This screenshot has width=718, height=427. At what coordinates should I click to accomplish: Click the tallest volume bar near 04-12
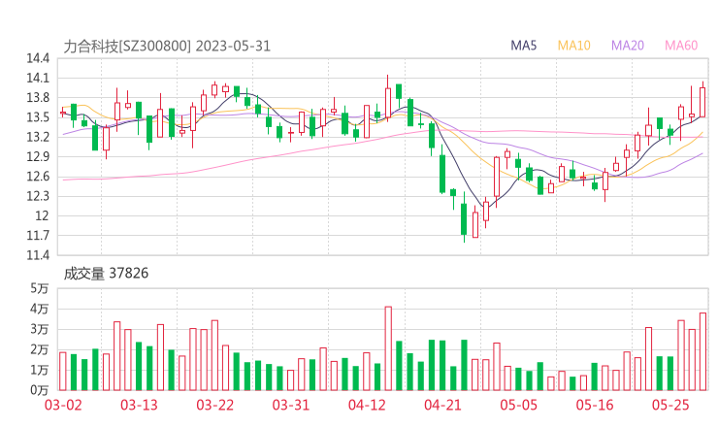(x=388, y=348)
